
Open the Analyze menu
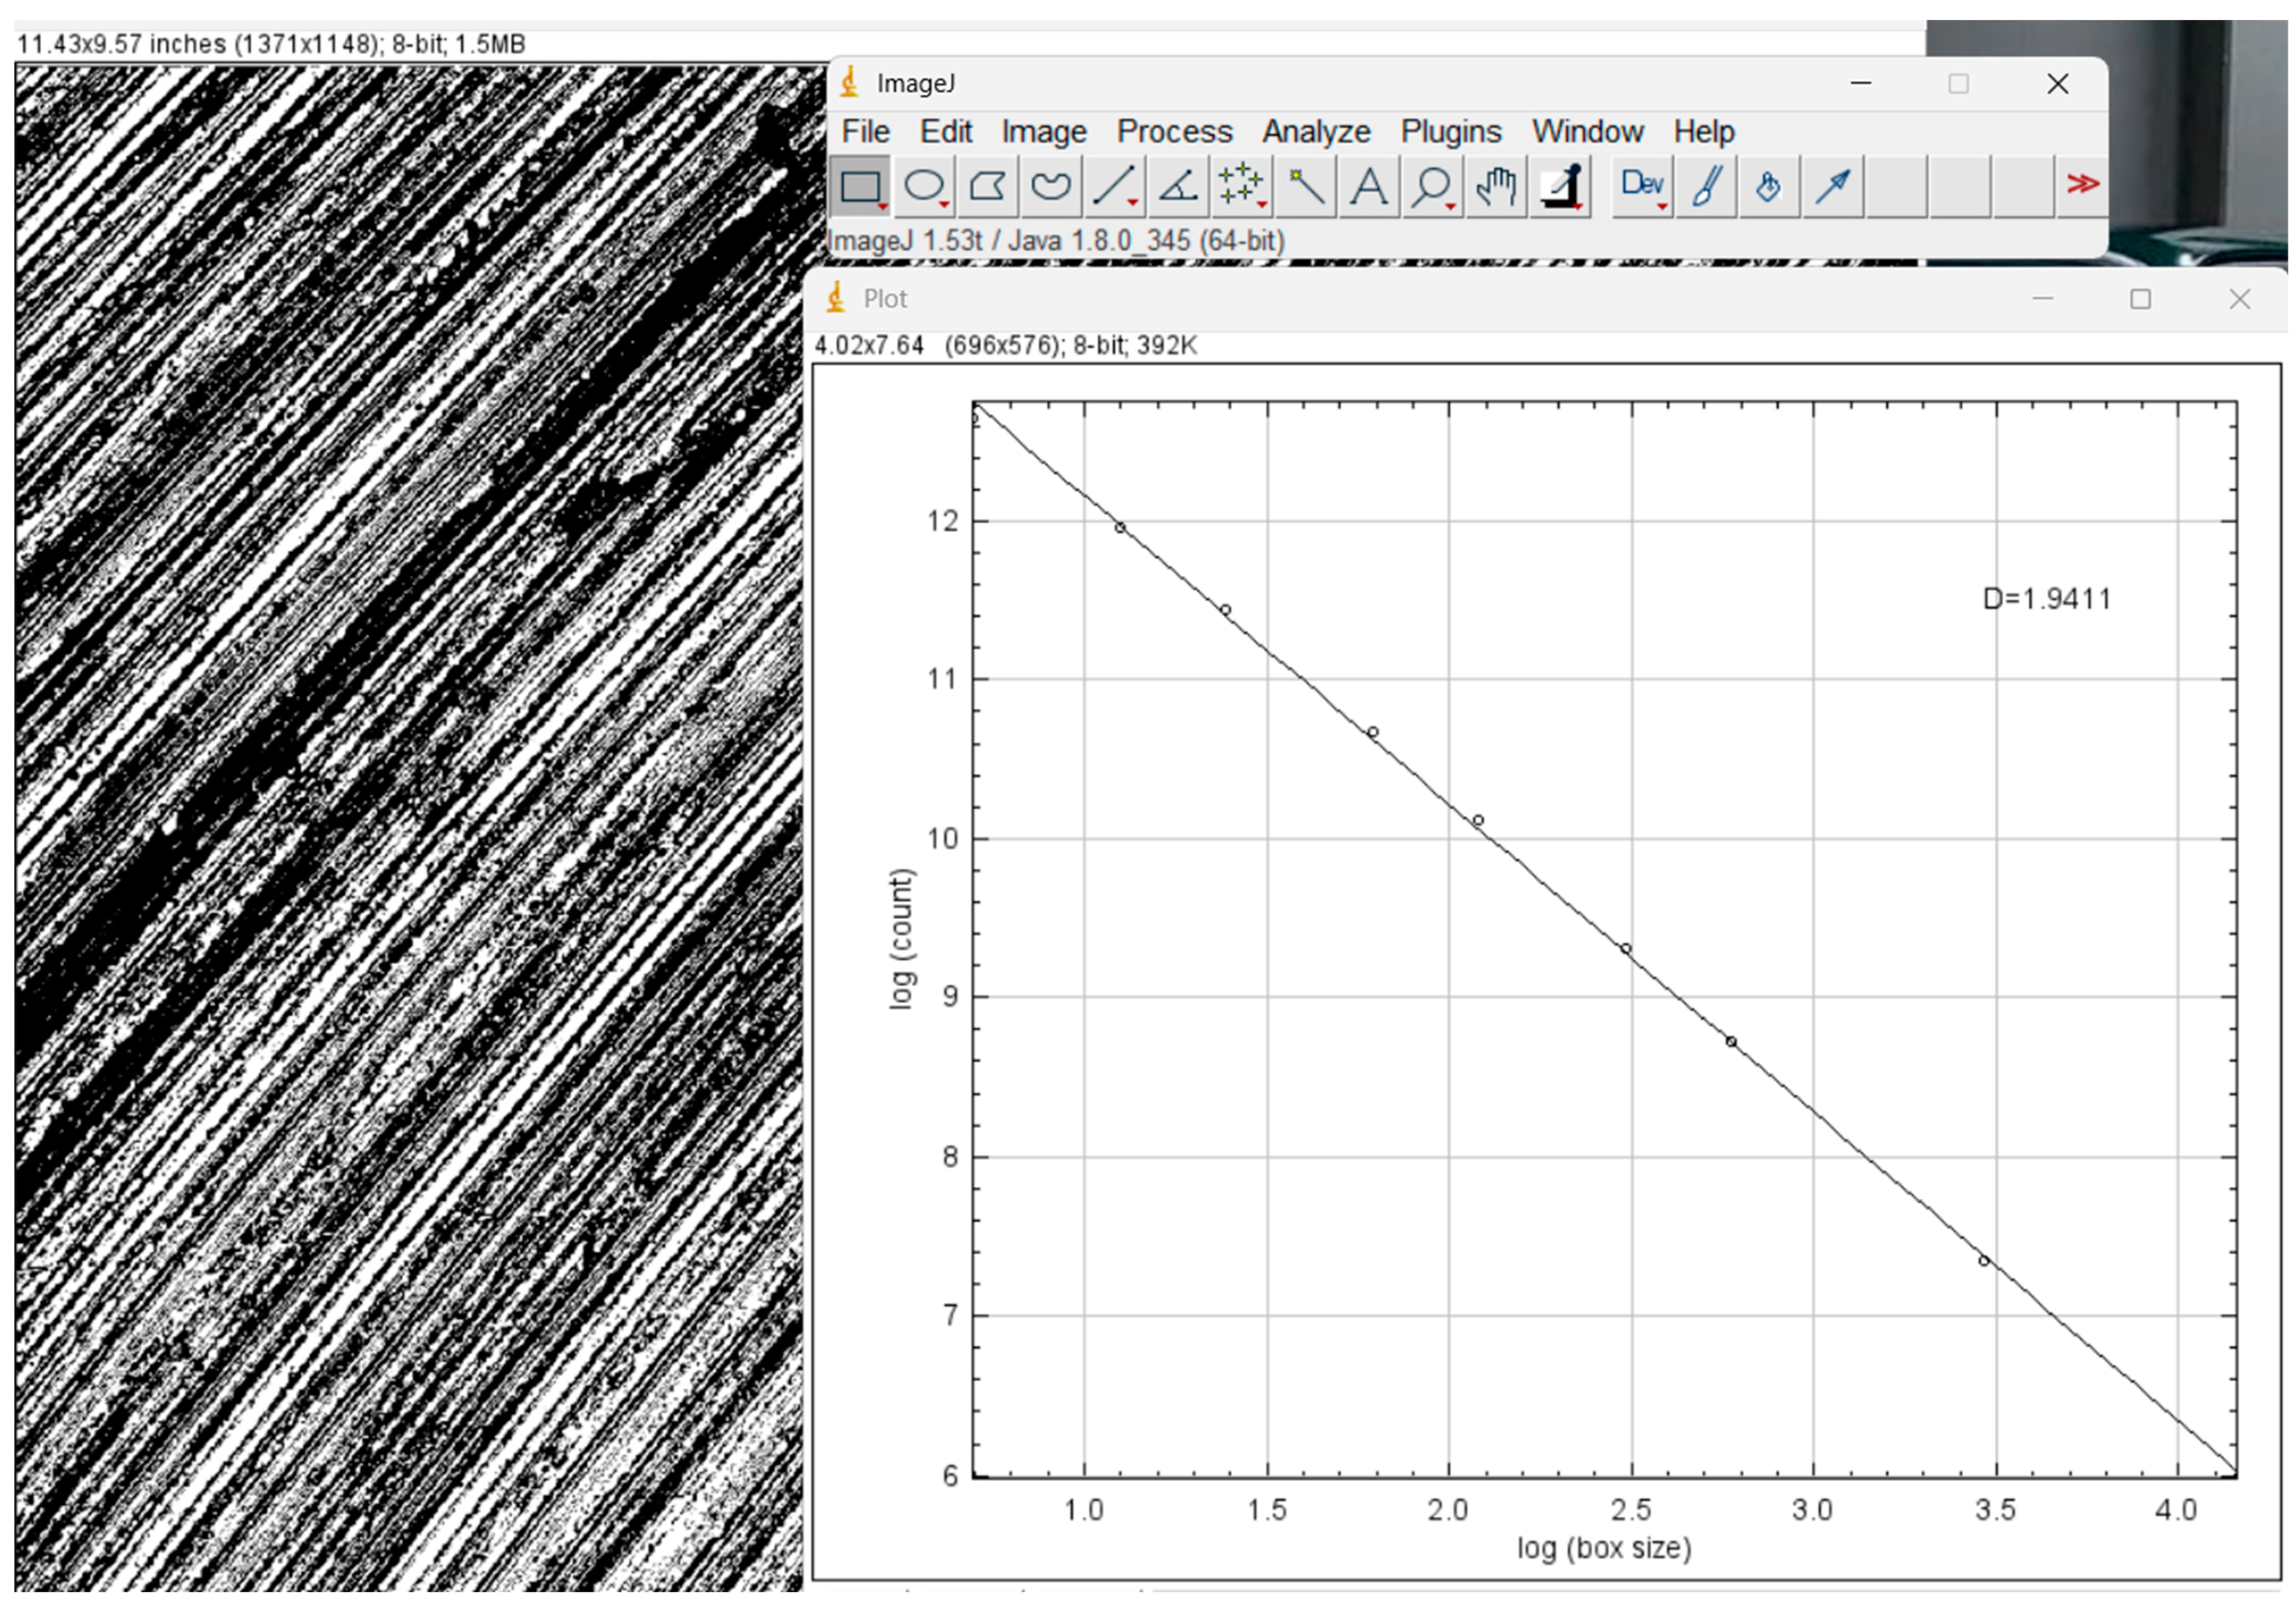[1315, 132]
